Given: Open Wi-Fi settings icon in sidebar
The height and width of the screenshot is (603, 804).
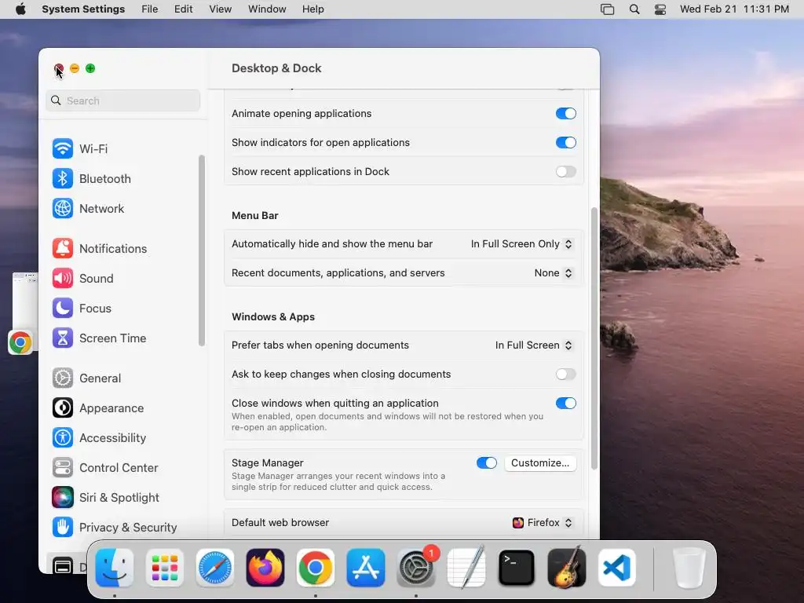Looking at the screenshot, I should pyautogui.click(x=63, y=148).
